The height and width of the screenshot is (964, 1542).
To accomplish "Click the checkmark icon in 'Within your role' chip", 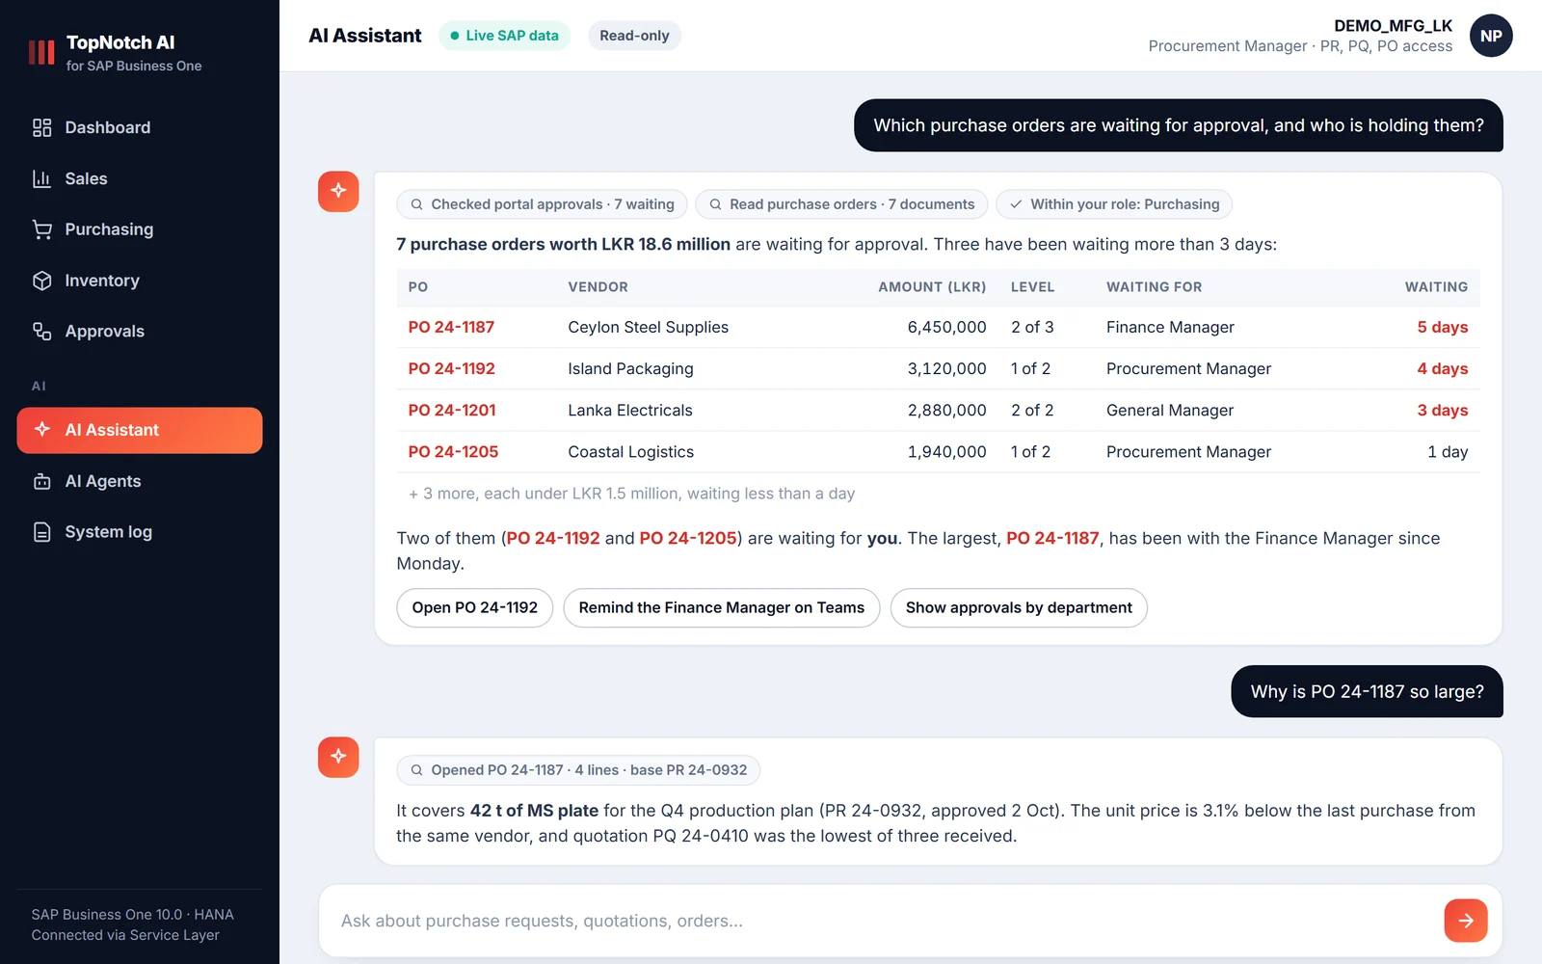I will (x=1016, y=204).
